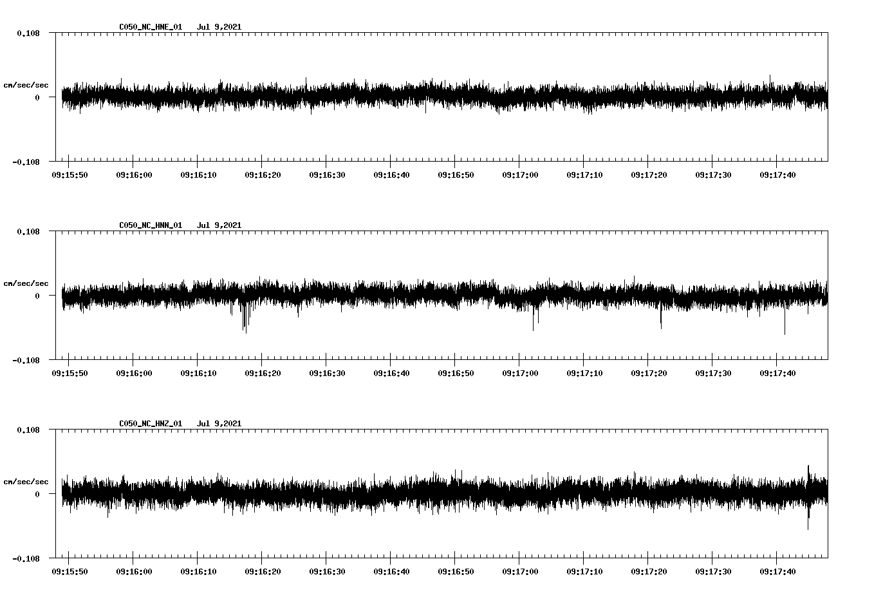Image resolution: width=874 pixels, height=595 pixels.
Task: Click the 09:17:40 time label under HNZ plot
Action: pos(777,572)
